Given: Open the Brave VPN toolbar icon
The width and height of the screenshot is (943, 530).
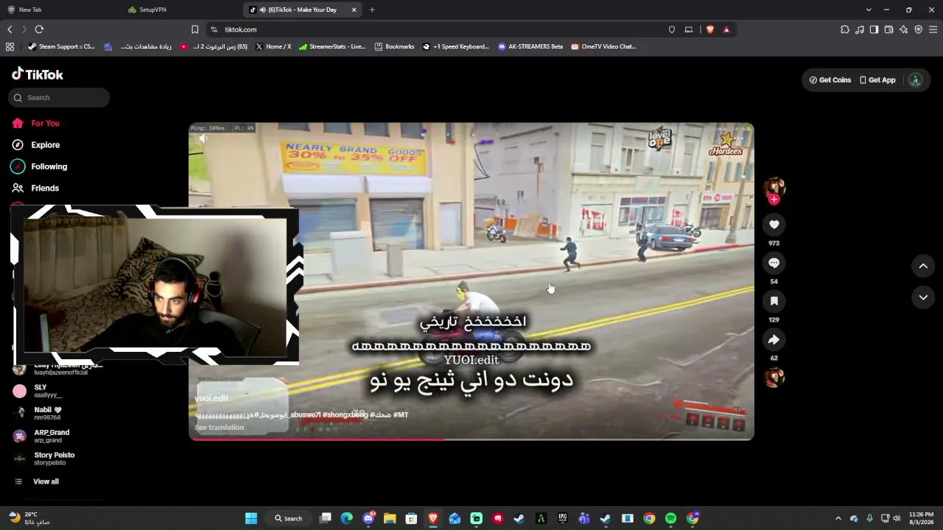Looking at the screenshot, I should point(918,29).
